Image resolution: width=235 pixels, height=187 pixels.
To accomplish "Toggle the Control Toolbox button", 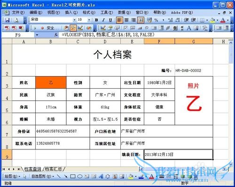I will (73, 28).
